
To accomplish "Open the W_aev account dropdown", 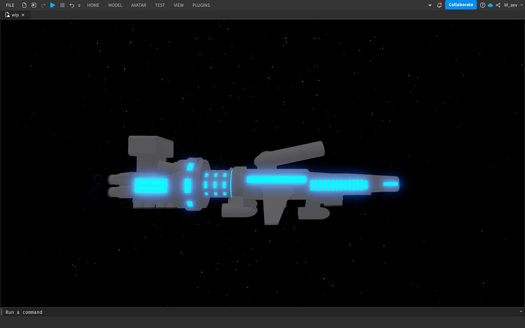I will pos(511,5).
